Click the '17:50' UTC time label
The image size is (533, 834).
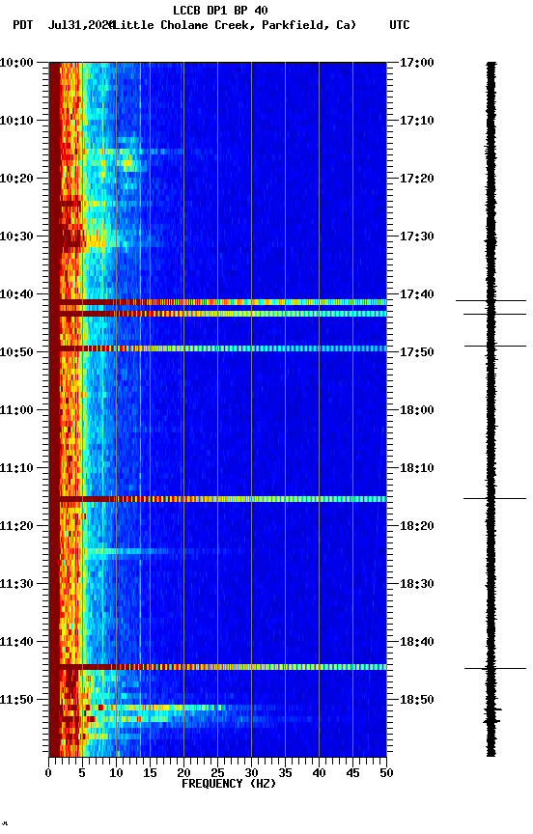(x=417, y=352)
